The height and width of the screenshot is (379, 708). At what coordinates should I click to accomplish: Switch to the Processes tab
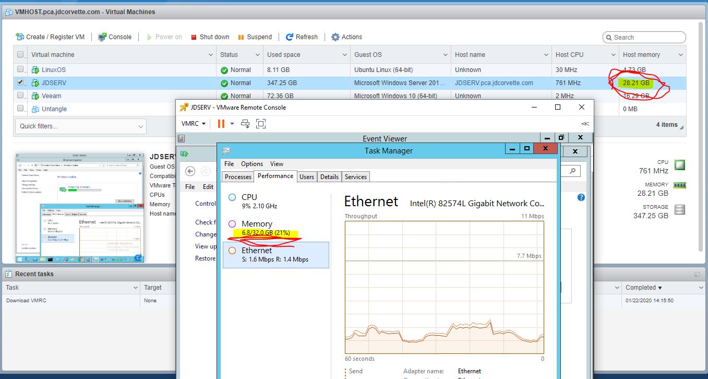[238, 177]
